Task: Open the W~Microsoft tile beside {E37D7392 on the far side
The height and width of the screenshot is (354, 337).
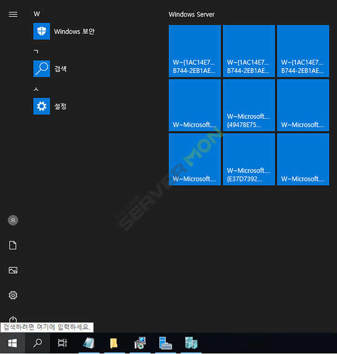Action: tap(303, 159)
